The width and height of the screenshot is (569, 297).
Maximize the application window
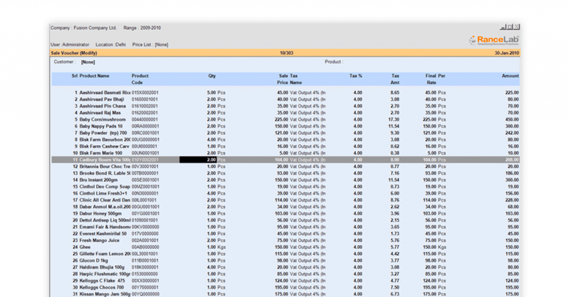(x=510, y=27)
